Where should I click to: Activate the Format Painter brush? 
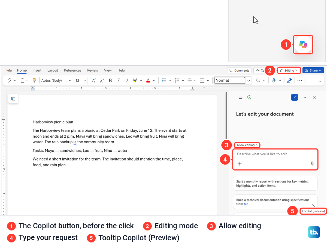pos(34,80)
